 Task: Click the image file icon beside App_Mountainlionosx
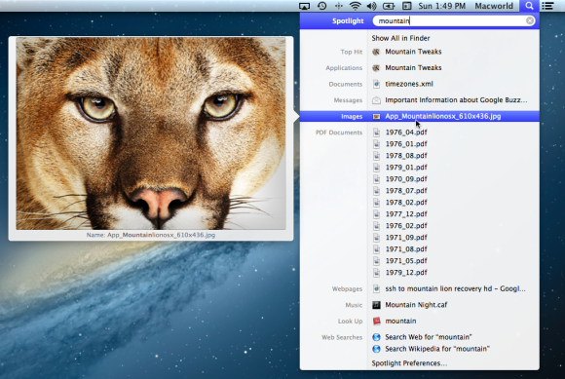(376, 116)
